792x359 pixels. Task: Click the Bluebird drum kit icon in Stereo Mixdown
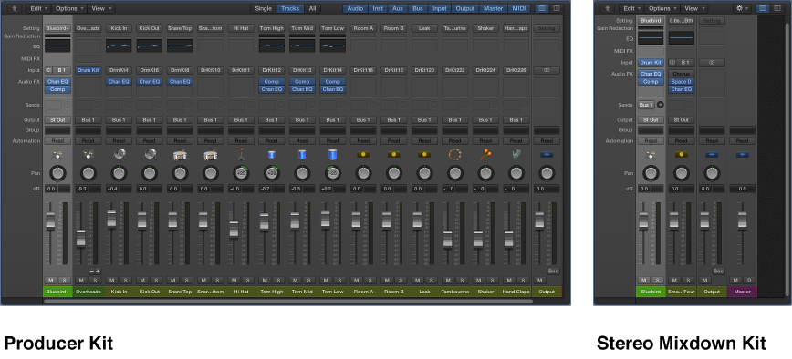(651, 155)
